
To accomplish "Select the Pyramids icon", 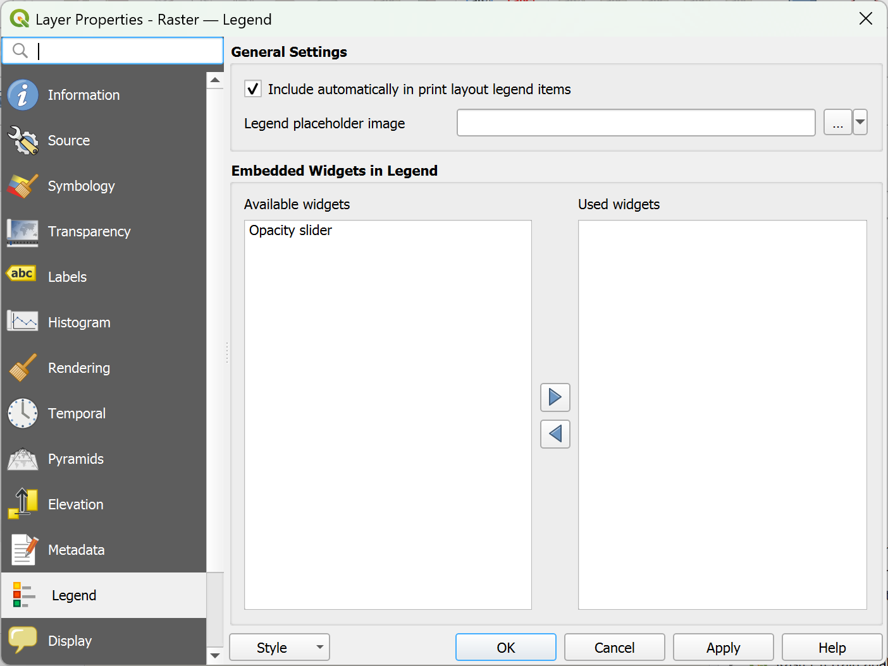I will tap(23, 459).
